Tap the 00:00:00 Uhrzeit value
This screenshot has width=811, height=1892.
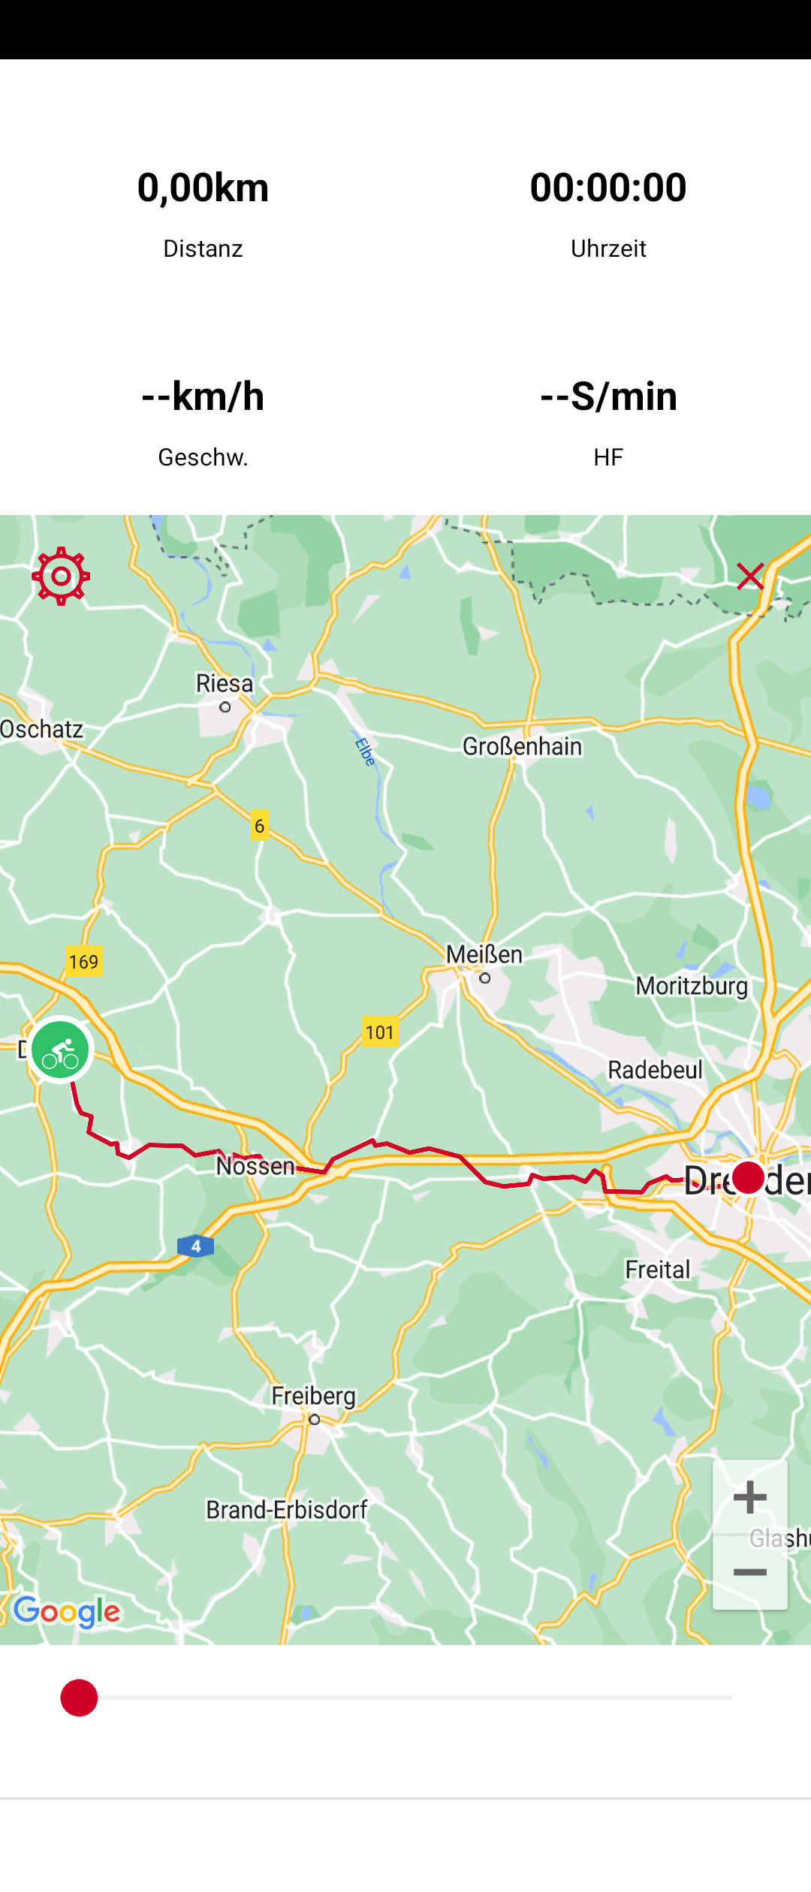pos(608,187)
